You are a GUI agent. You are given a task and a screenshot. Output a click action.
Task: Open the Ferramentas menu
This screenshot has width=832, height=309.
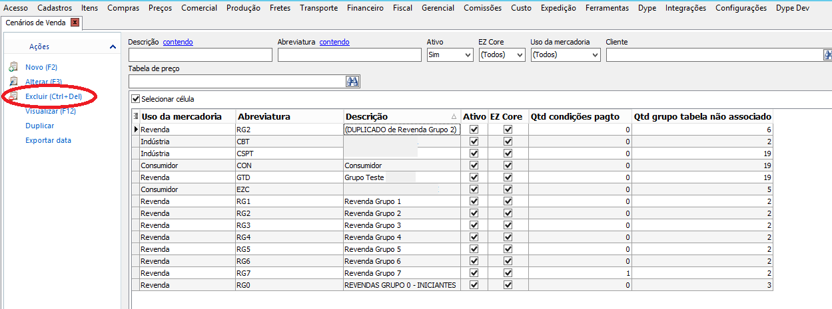pyautogui.click(x=607, y=8)
